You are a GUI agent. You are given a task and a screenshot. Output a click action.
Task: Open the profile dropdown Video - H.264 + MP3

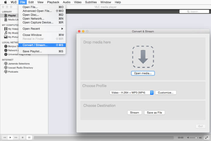tap(132, 93)
